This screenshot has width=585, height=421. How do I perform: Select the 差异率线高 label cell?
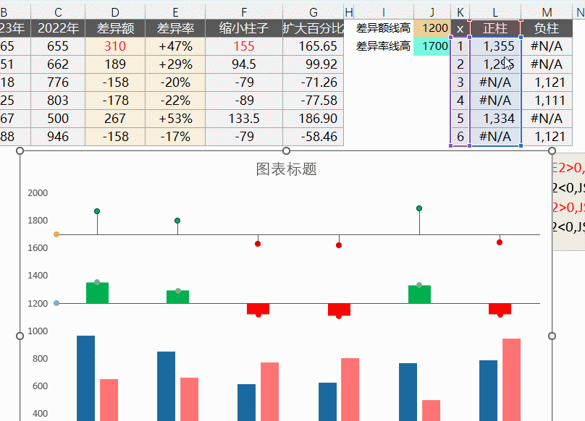383,46
